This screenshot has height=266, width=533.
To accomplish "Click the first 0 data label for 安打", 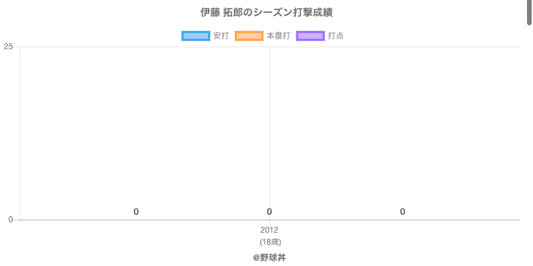I will 136,212.
